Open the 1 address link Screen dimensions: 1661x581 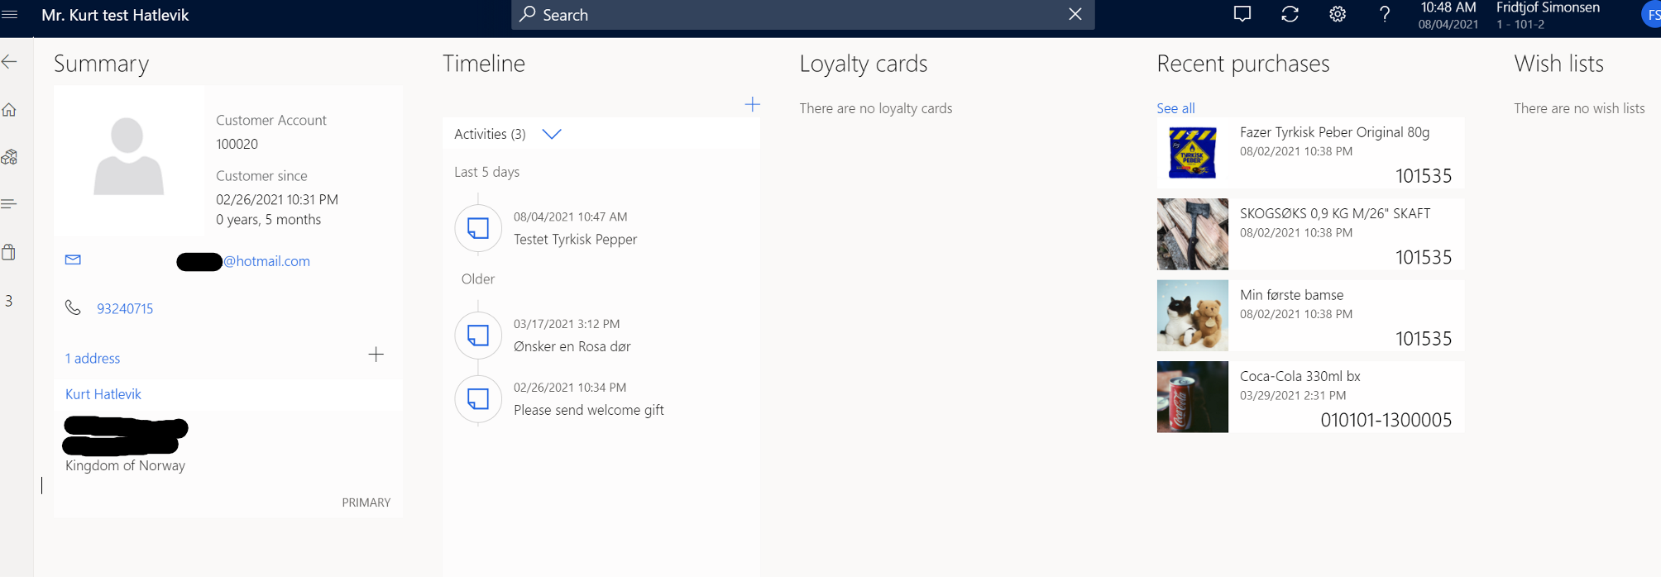pos(93,359)
